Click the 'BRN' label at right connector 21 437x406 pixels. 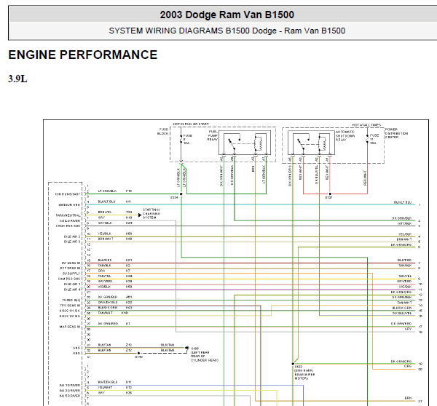pyautogui.click(x=409, y=398)
